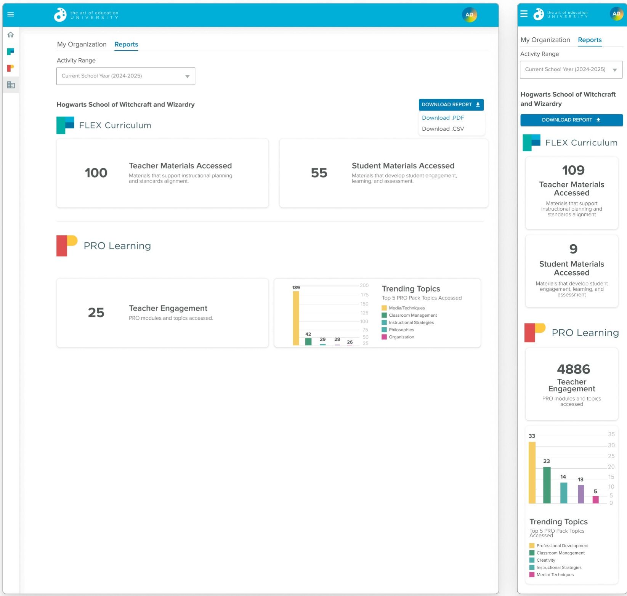
Task: Click the PRO Learning logo in mobile view
Action: [535, 333]
